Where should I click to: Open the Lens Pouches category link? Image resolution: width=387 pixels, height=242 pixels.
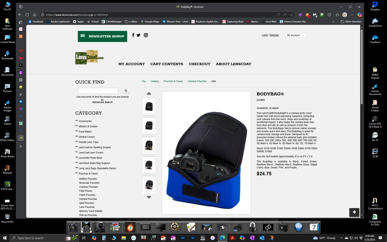(87, 207)
